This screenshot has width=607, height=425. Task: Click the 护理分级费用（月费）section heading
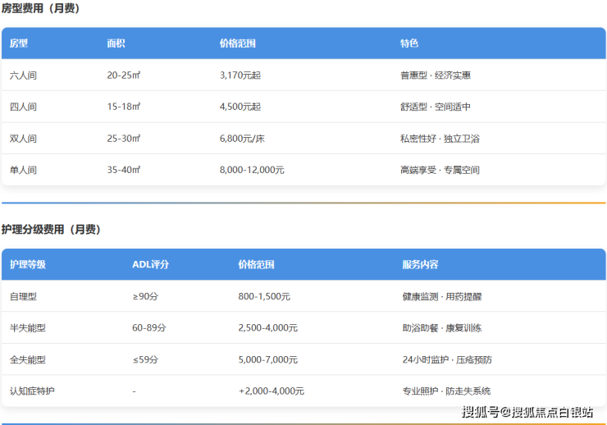coord(51,230)
